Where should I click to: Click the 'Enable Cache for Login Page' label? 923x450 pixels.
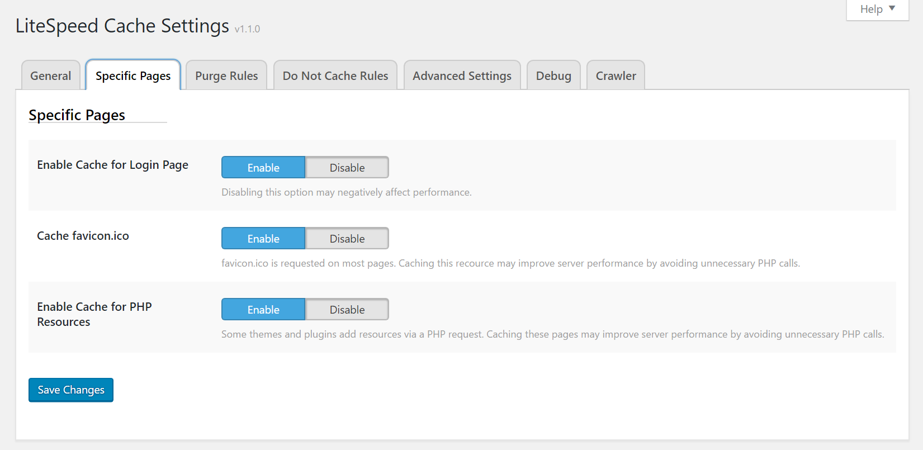[113, 165]
